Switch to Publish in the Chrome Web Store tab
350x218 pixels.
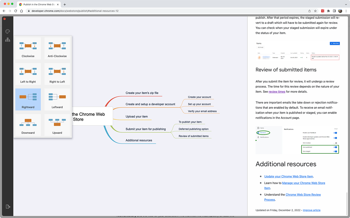click(39, 4)
